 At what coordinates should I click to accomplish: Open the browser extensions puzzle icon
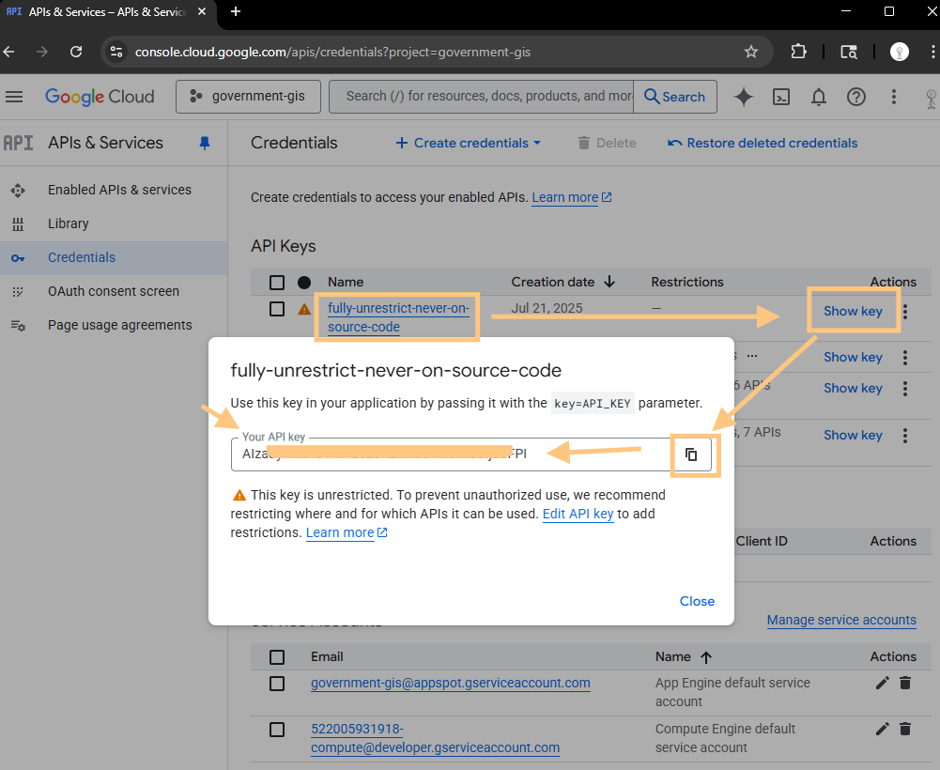(x=798, y=53)
